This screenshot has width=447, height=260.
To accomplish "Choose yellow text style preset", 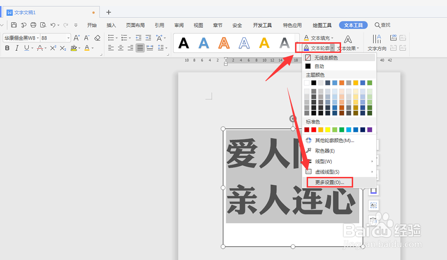I will [264, 43].
